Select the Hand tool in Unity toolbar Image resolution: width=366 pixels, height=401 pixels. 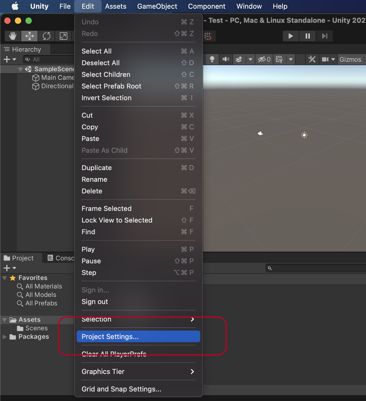tap(13, 36)
